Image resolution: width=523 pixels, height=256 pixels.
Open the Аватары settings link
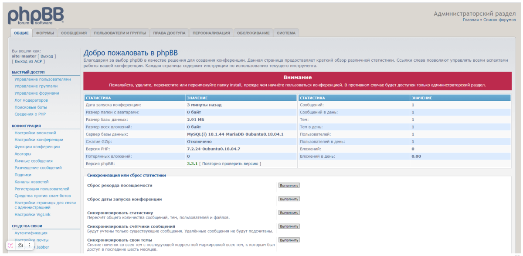coord(23,153)
